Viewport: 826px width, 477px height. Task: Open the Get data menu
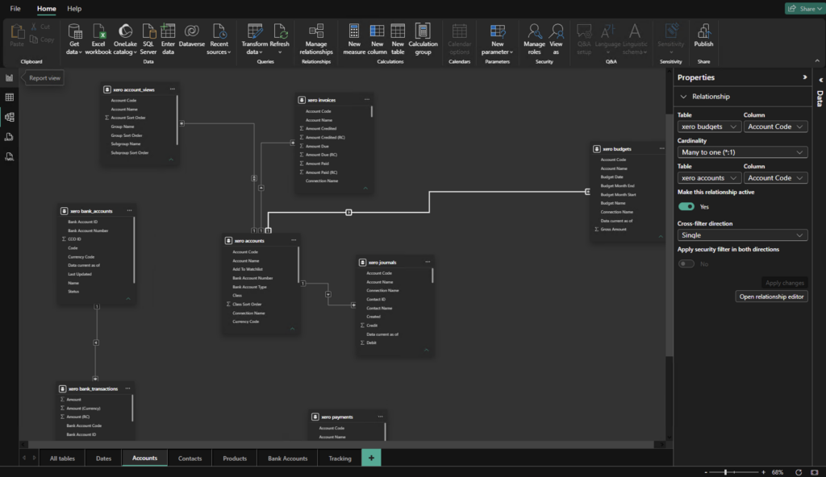74,39
